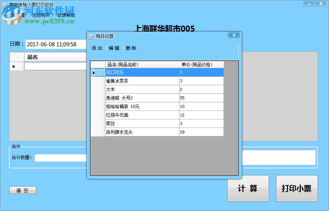Click 添加 to add a product
Image resolution: width=329 pixels, height=211 pixels.
(97, 48)
